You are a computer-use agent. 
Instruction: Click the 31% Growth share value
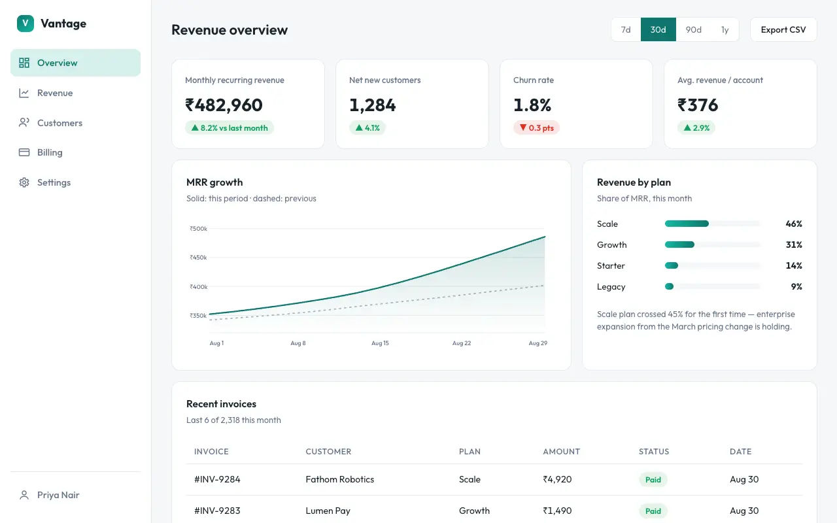click(x=794, y=245)
